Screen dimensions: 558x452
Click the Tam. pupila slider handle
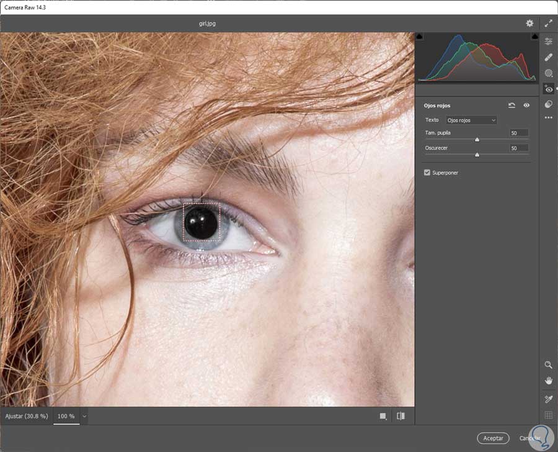[x=477, y=140]
